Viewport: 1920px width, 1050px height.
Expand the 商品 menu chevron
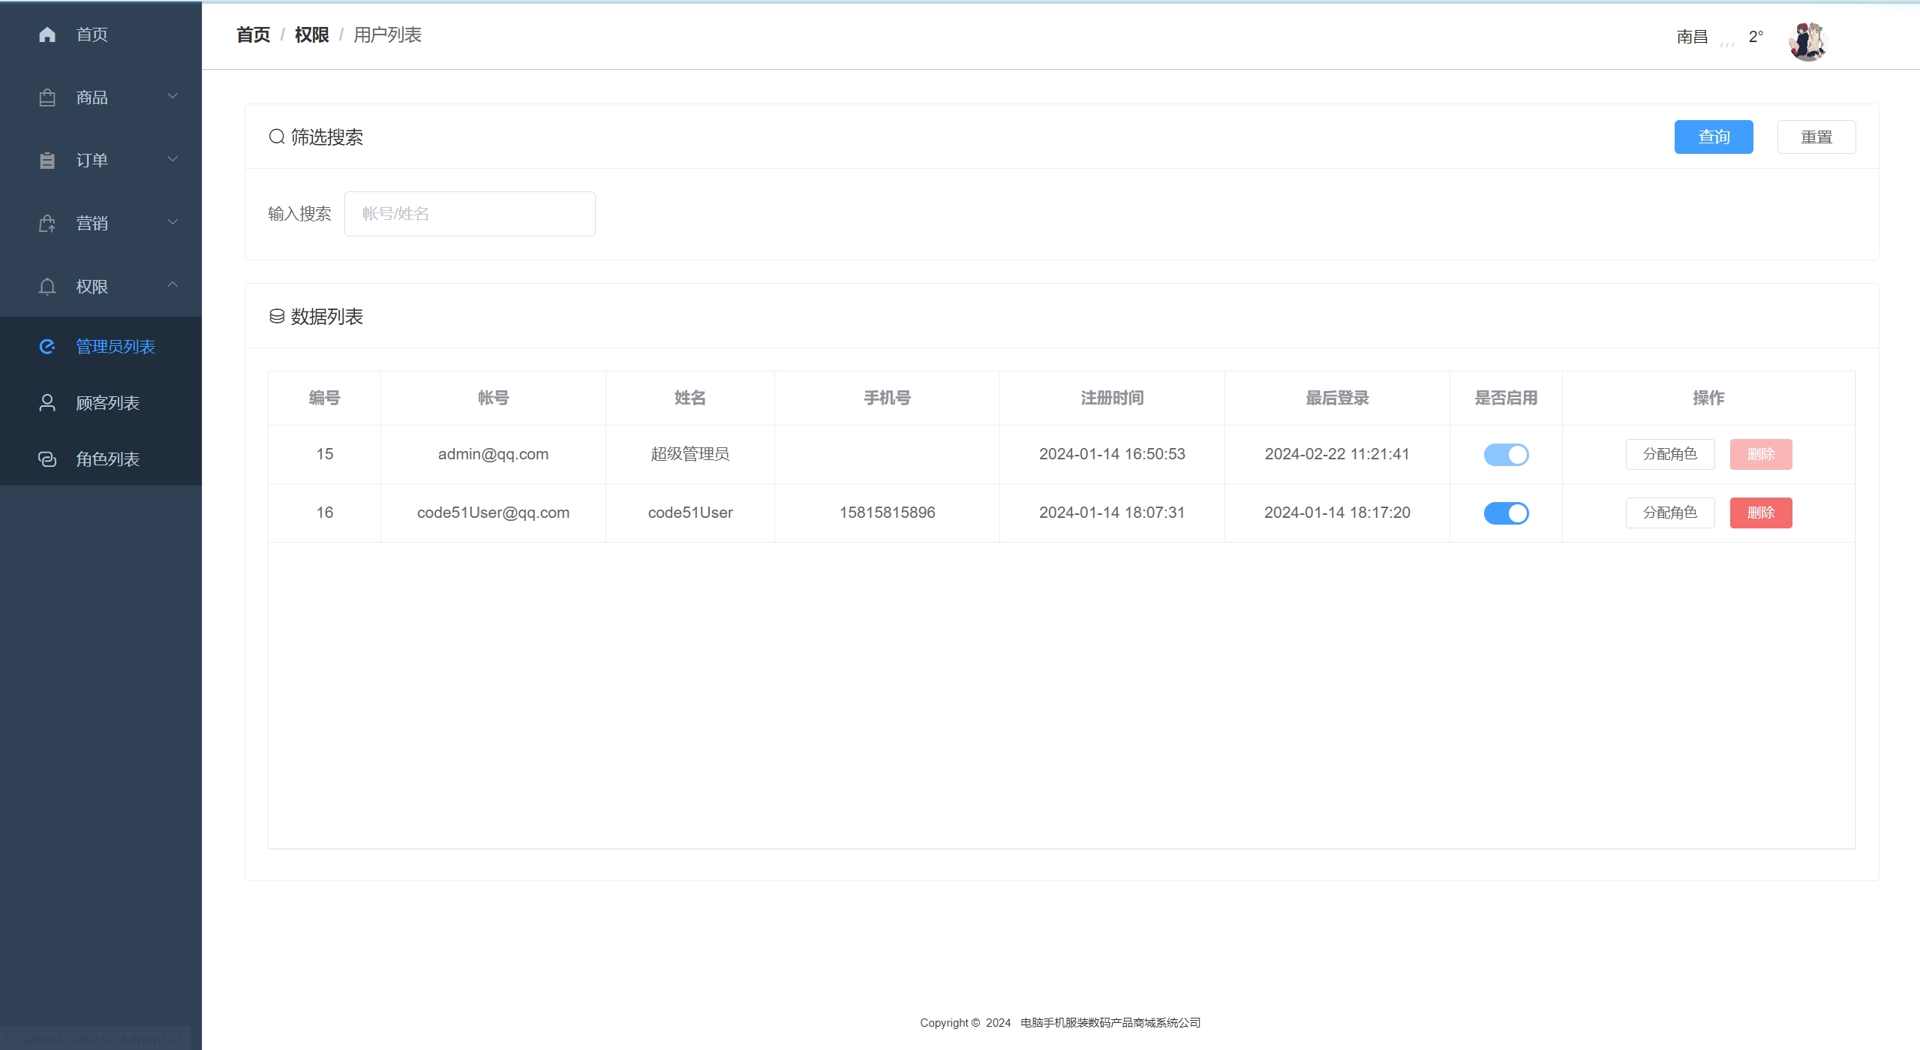point(173,96)
